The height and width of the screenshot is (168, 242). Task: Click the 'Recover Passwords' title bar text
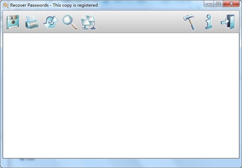29,5
